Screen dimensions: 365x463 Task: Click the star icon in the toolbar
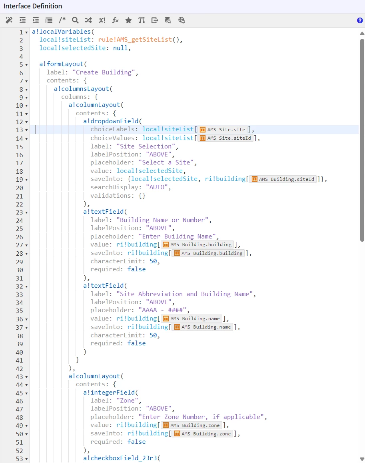tap(128, 20)
